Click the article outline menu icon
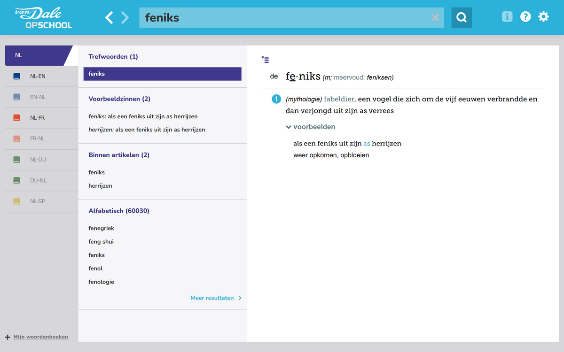Viewport: 564px width, 352px height. coord(266,60)
